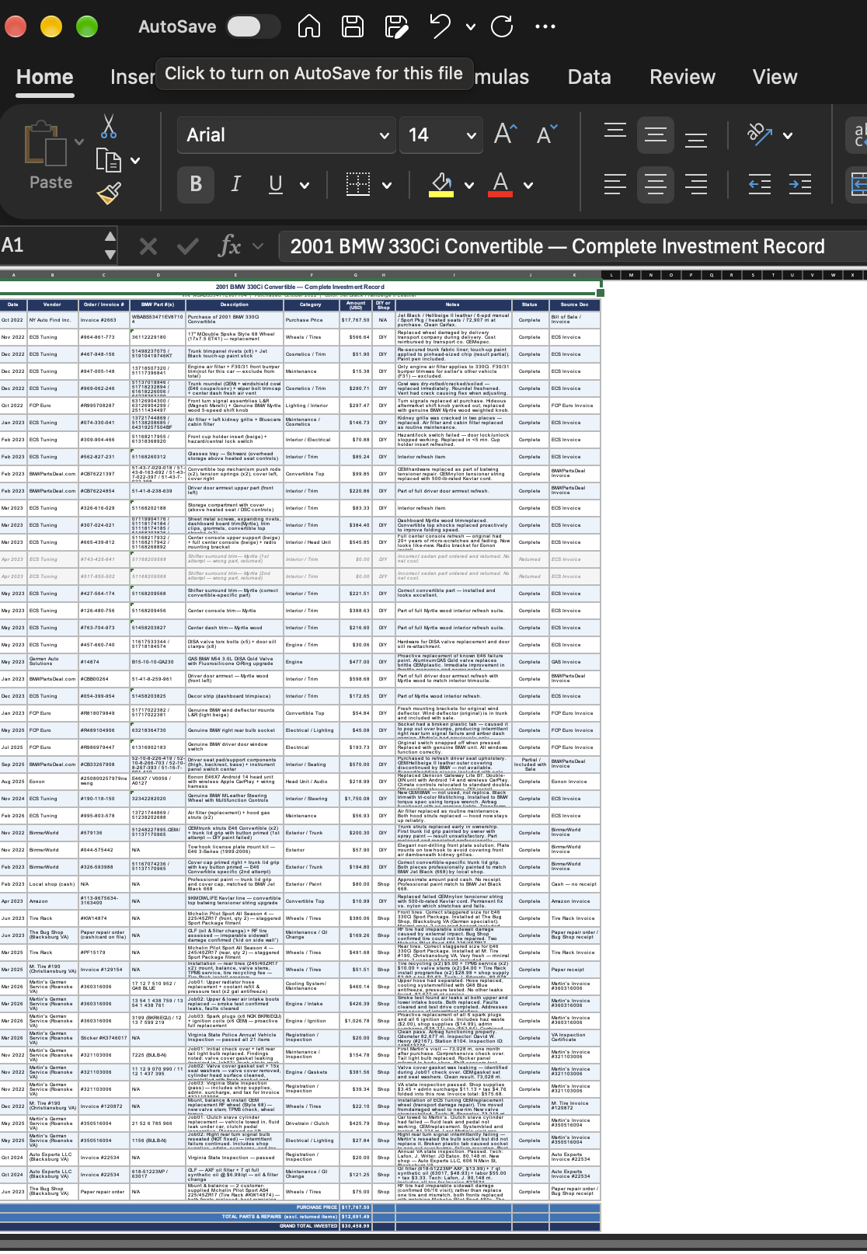Click the Name Box showing A1
Viewport: 867px width, 1254px height.
tap(51, 246)
